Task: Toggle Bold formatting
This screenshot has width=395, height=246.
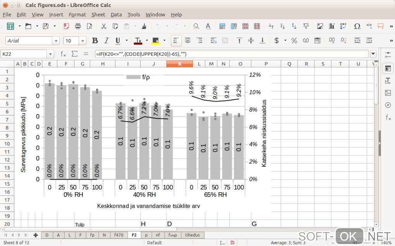Action: coord(95,41)
